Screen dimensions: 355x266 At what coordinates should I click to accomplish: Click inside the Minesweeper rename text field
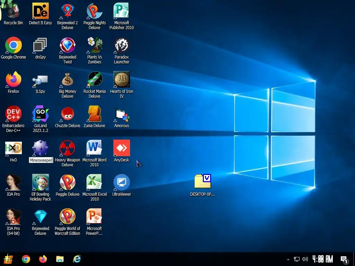click(x=41, y=160)
